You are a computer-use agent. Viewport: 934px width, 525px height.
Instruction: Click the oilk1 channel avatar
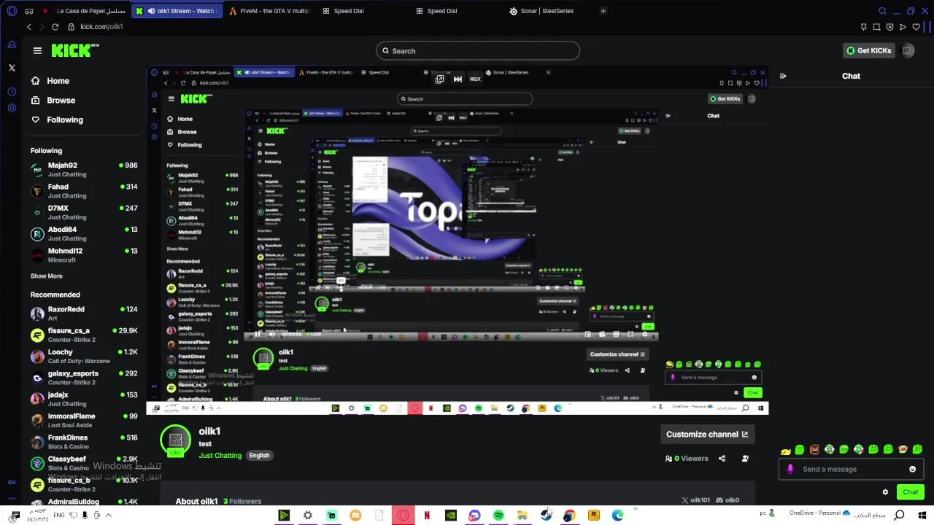(175, 440)
